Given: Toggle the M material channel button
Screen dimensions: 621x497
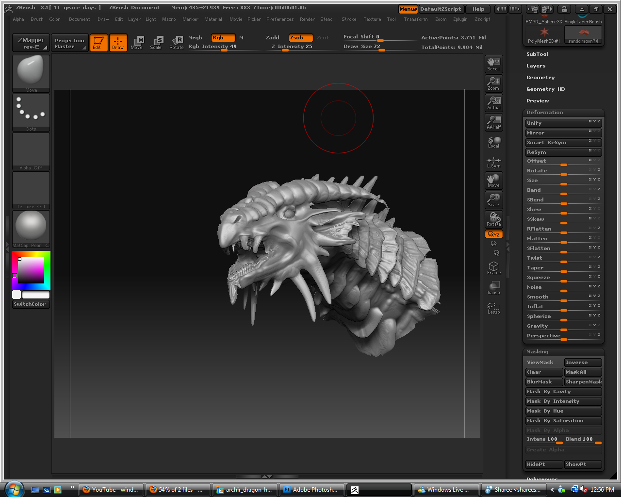Looking at the screenshot, I should (x=241, y=38).
